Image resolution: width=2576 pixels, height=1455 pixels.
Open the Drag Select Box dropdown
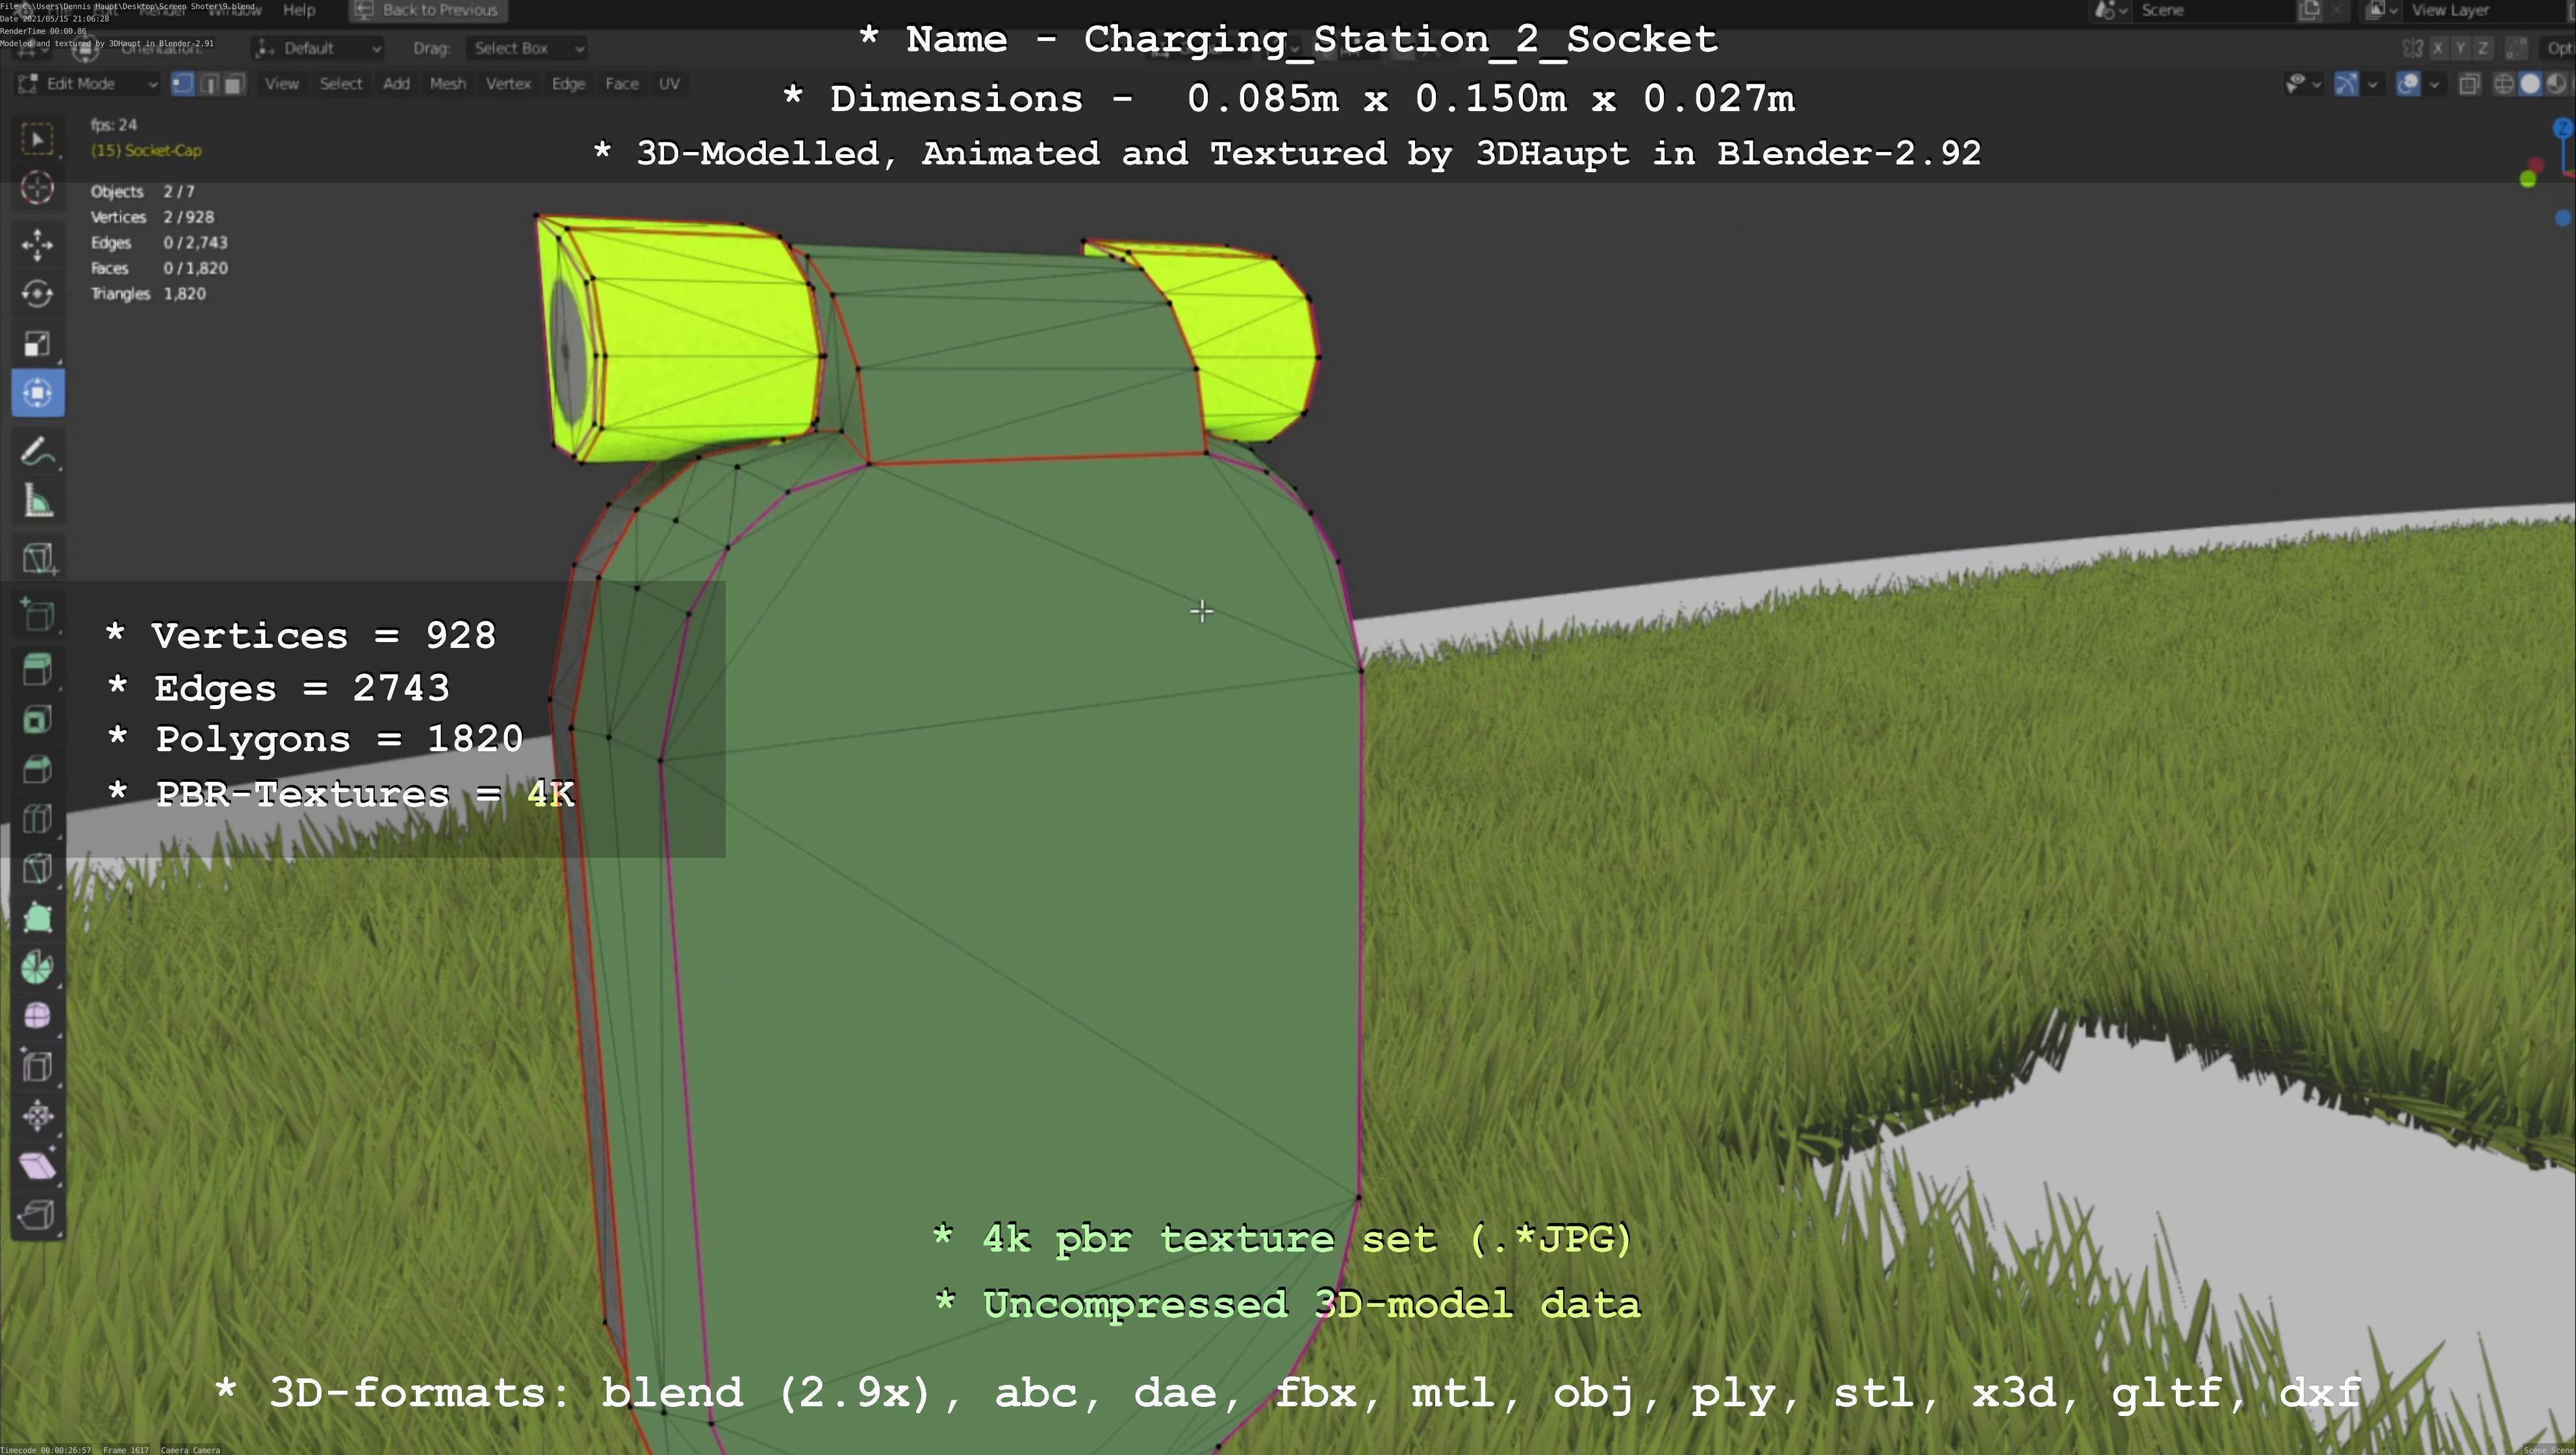point(527,48)
